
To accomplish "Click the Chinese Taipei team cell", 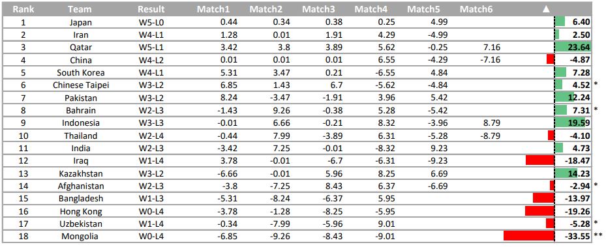I will (x=81, y=85).
